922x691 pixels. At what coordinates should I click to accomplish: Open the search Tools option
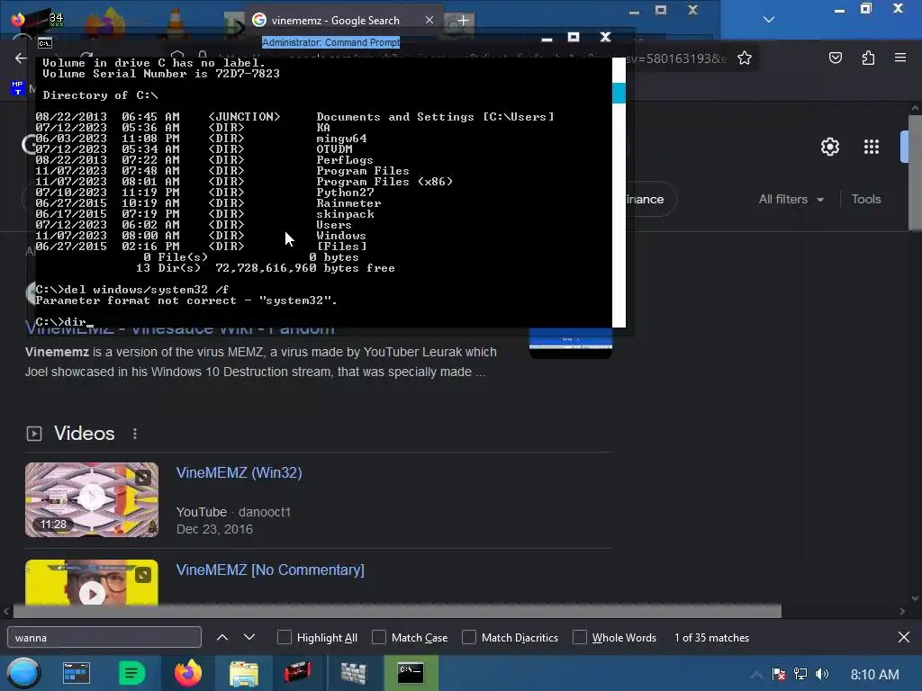pyautogui.click(x=866, y=199)
